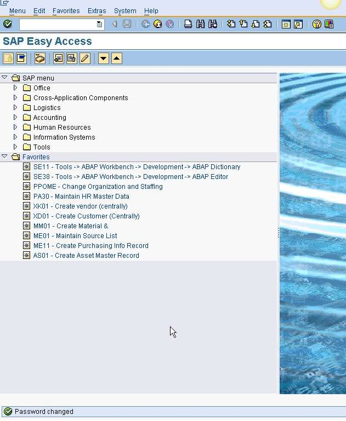Select PPOME Change Organization and Staffing
This screenshot has width=346, height=421.
pos(98,186)
